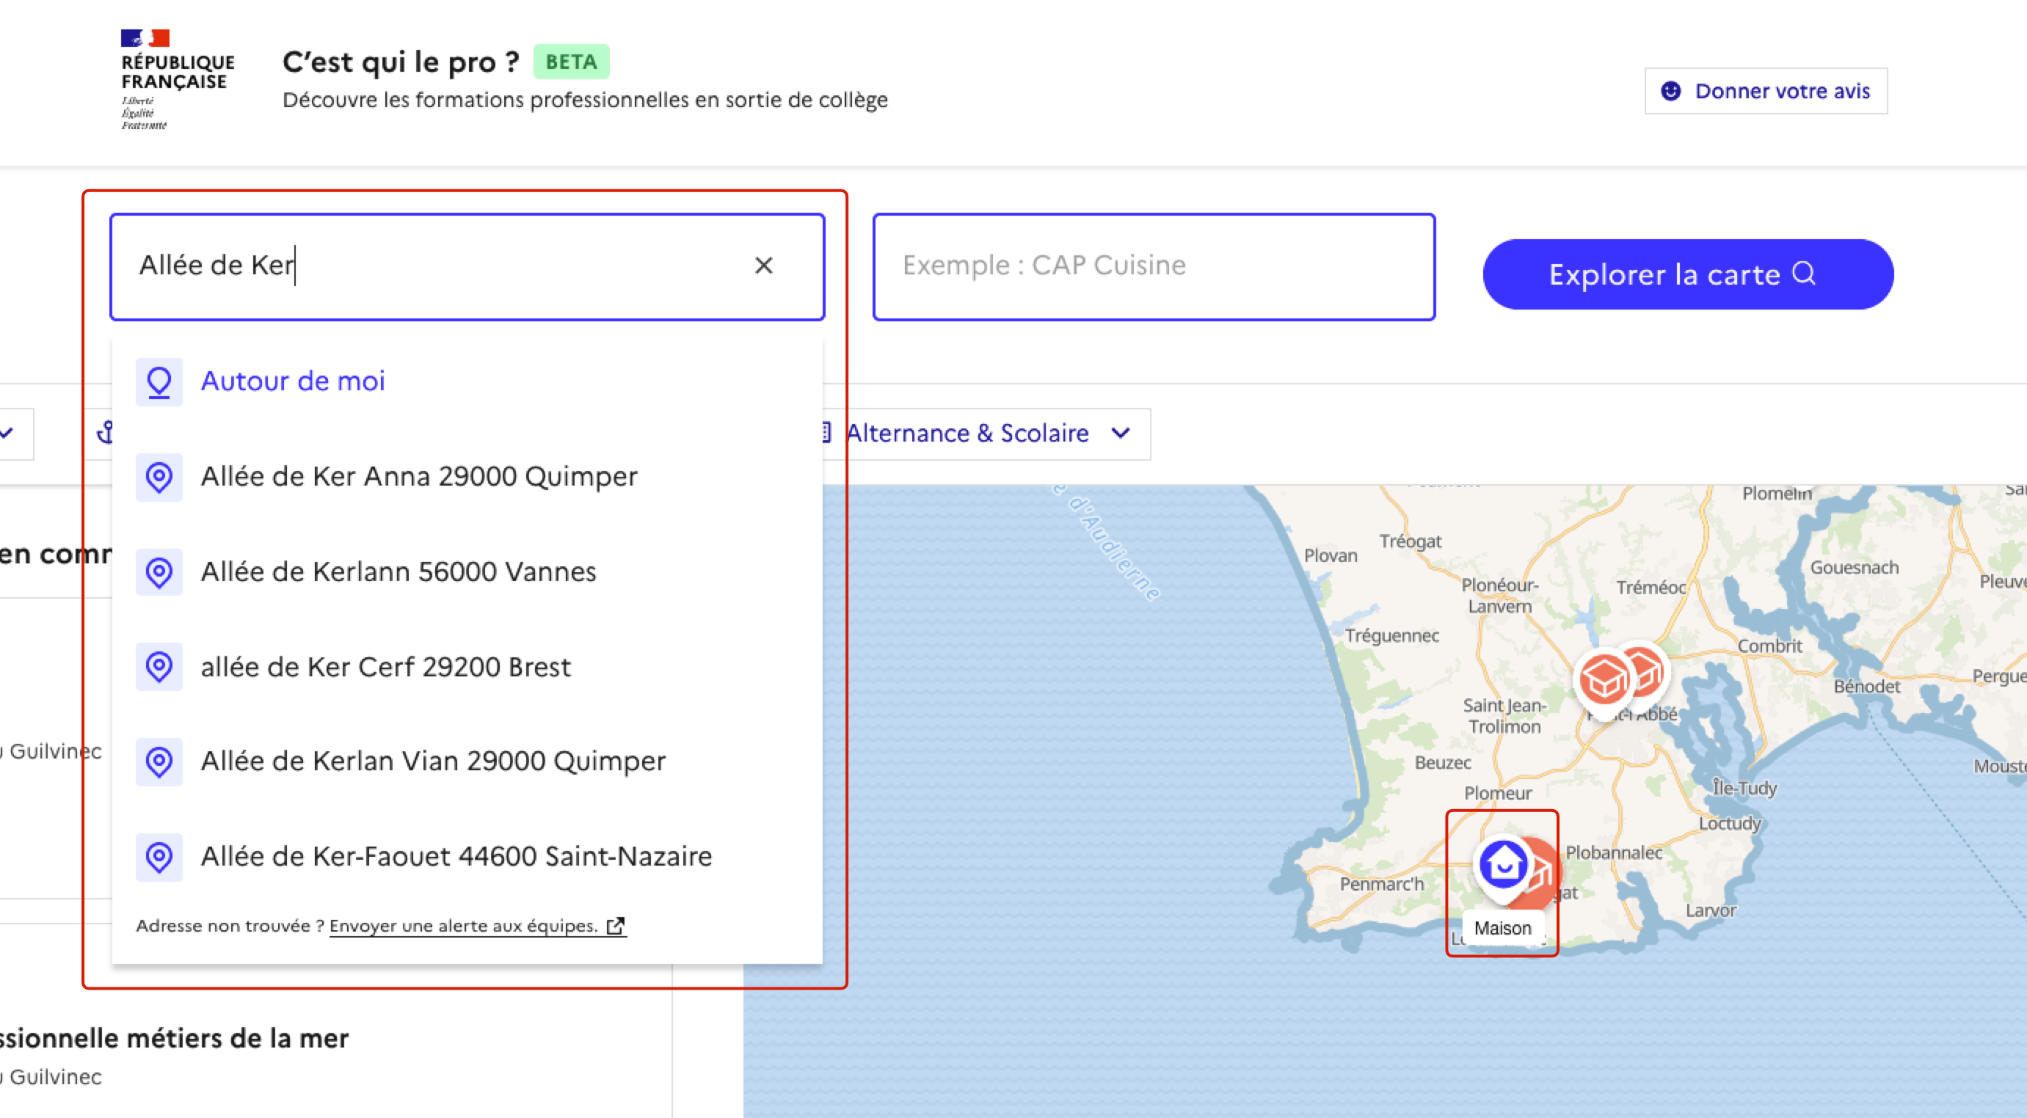Click pin icon beside Allée de Ker Anna

(x=159, y=477)
